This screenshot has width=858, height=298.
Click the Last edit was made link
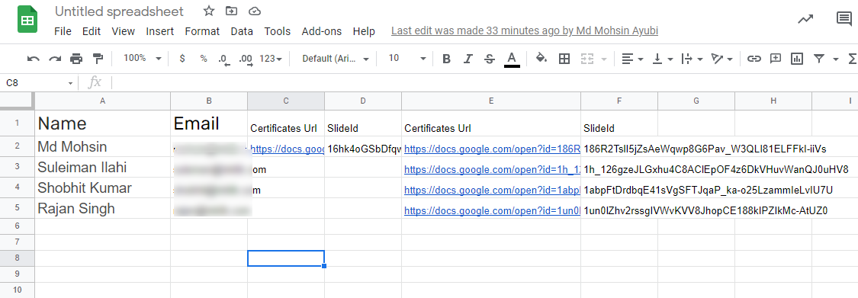point(525,31)
